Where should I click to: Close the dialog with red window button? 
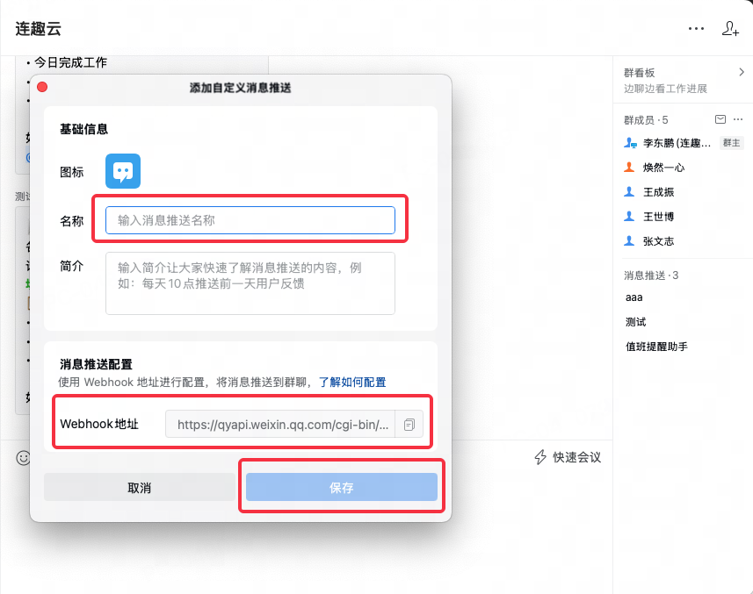pyautogui.click(x=41, y=87)
